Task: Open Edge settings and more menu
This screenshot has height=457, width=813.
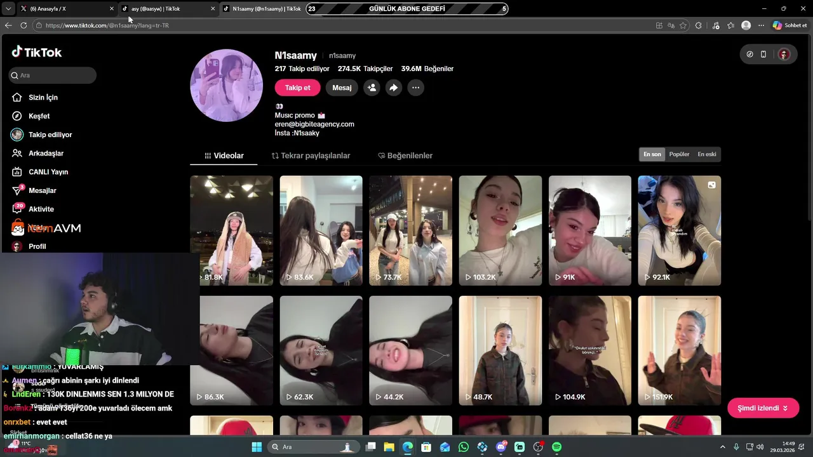Action: coord(761,25)
